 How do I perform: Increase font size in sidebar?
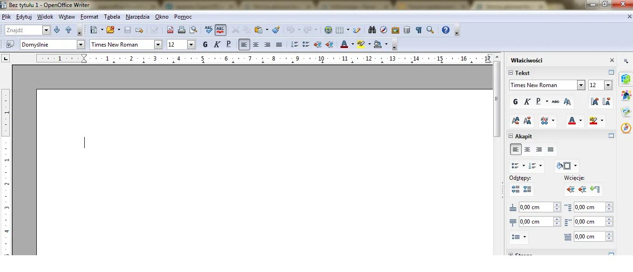594,101
